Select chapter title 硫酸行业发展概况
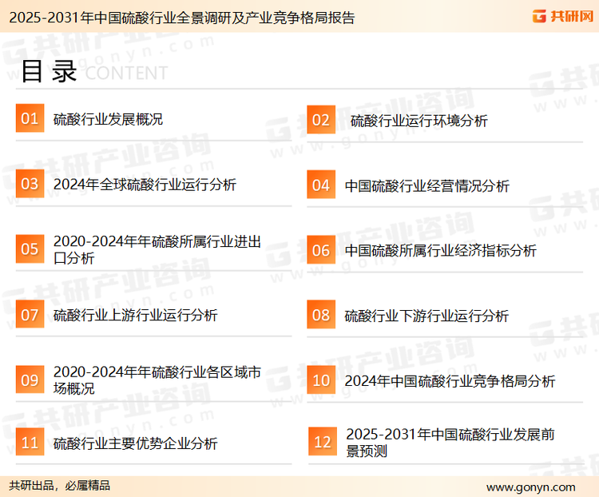This screenshot has height=497, width=599. [x=108, y=119]
